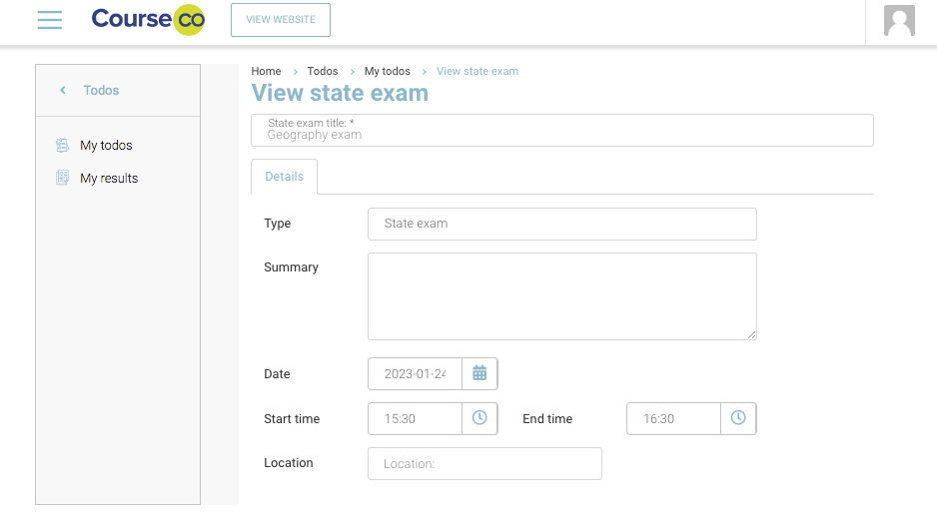Open My todos in the sidebar
The image size is (937, 515).
click(x=106, y=146)
